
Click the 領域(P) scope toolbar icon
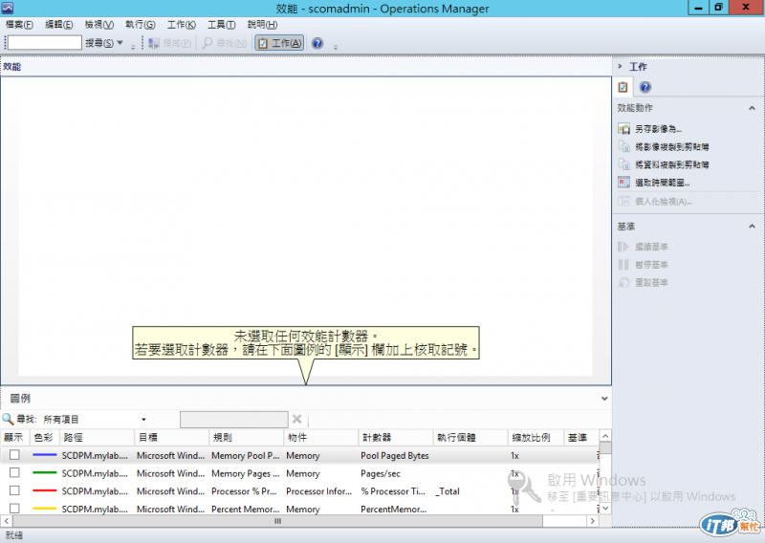click(154, 43)
